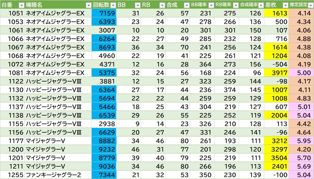Open the 差枚 column filter dropdown

point(285,5)
